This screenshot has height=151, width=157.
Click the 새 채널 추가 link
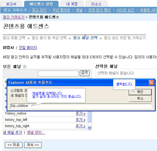click(13, 132)
